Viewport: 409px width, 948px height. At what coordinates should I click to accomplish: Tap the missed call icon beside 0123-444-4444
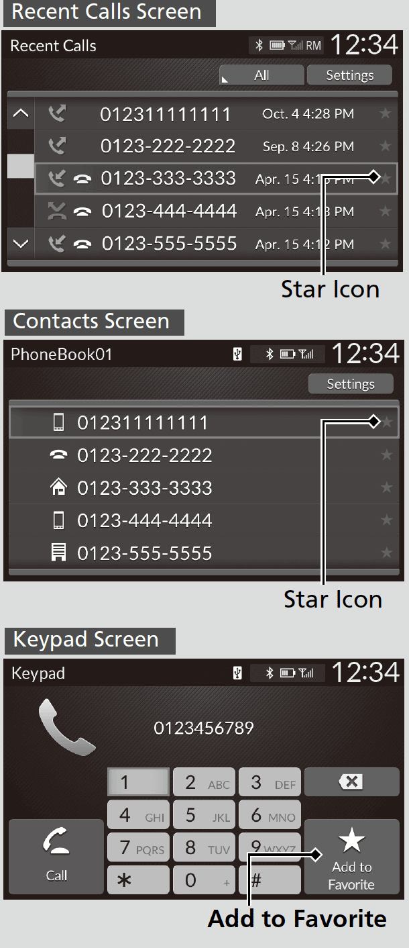[58, 211]
